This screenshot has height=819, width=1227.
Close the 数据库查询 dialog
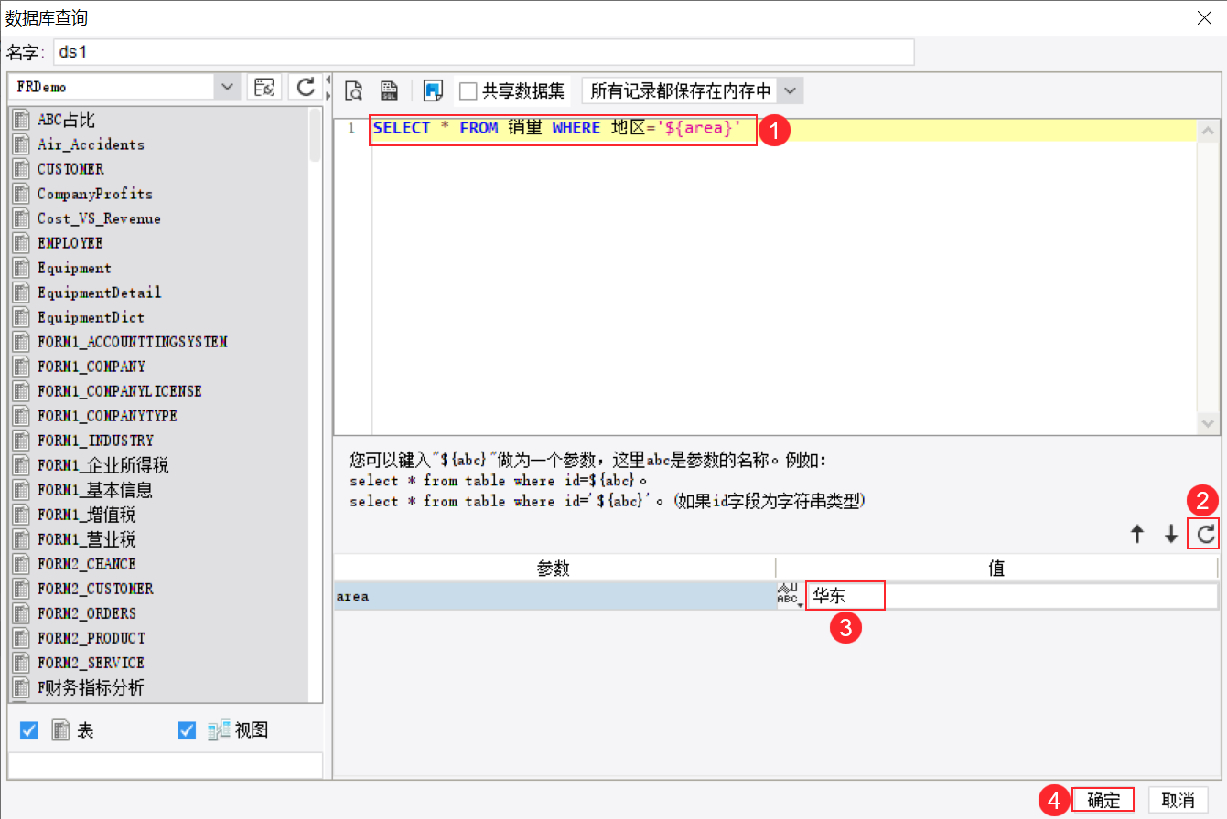tap(1205, 17)
